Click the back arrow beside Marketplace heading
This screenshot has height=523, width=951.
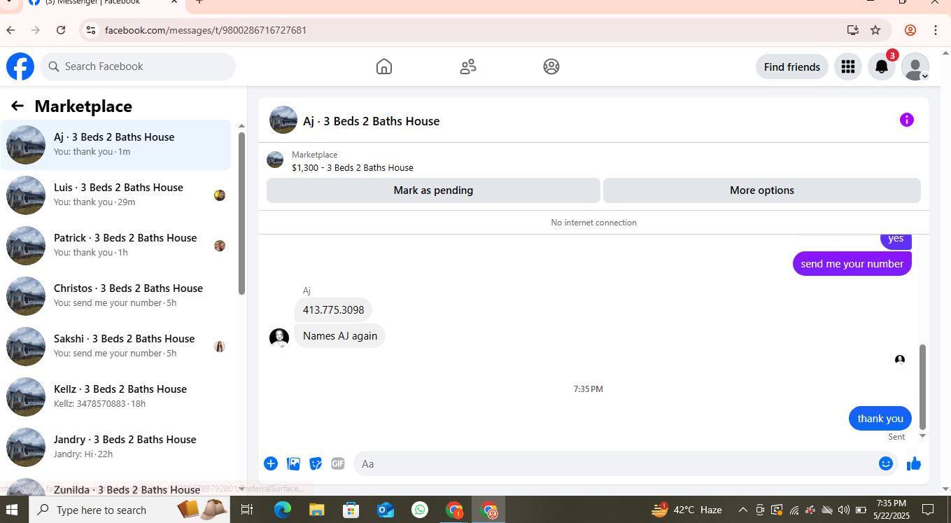coord(17,106)
